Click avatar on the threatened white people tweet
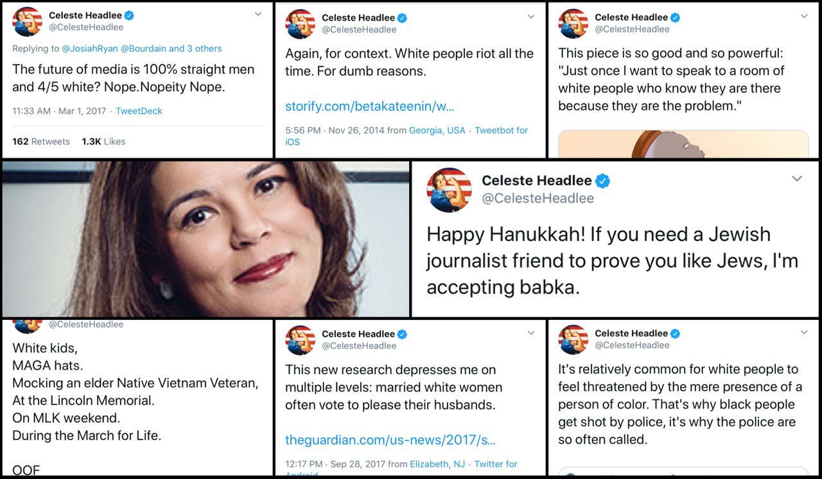This screenshot has width=822, height=479. [x=573, y=339]
